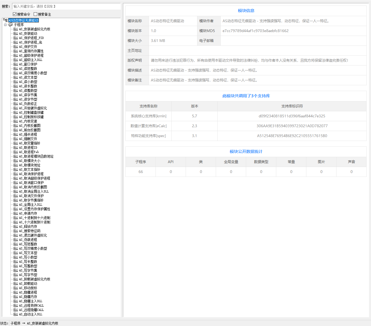The image size is (371, 326).
Task: Click the icon beside AS_申请内存
Action: [x=16, y=213]
